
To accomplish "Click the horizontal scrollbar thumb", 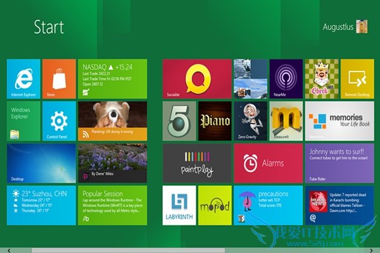I will point(128,250).
